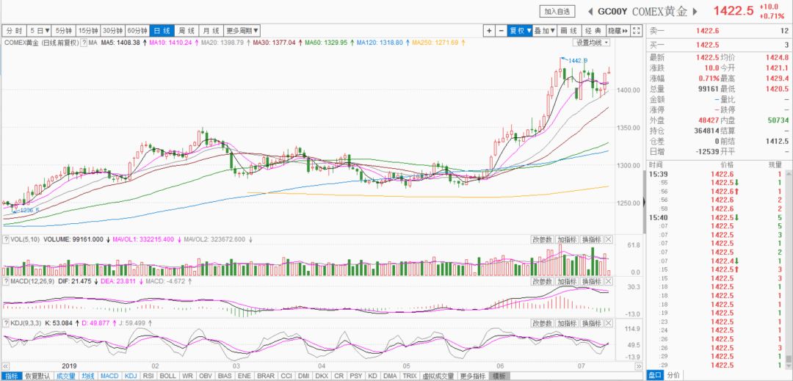Click the zoom in plus icon
This screenshot has width=793, height=381.
tap(490, 31)
